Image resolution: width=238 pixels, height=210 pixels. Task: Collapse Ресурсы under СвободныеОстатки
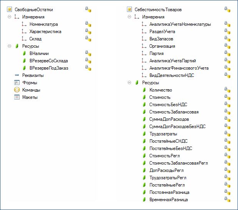pyautogui.click(x=9, y=46)
